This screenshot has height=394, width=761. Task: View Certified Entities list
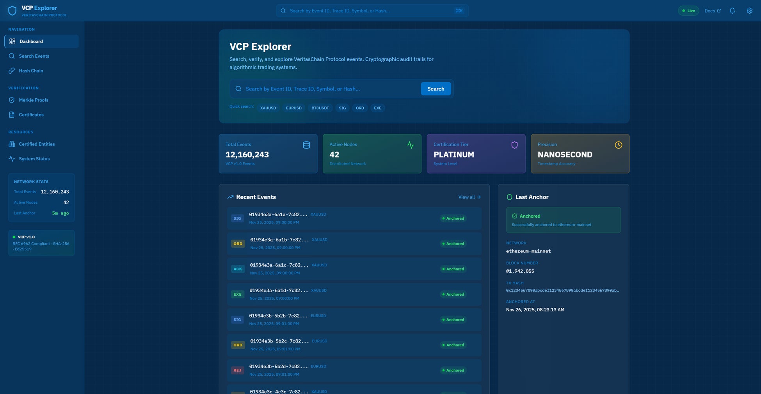(37, 144)
